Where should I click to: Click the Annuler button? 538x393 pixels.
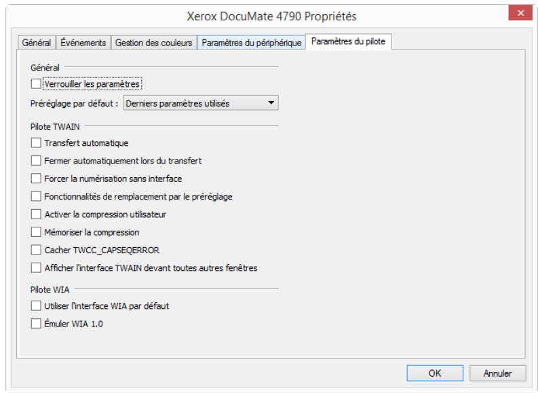497,373
